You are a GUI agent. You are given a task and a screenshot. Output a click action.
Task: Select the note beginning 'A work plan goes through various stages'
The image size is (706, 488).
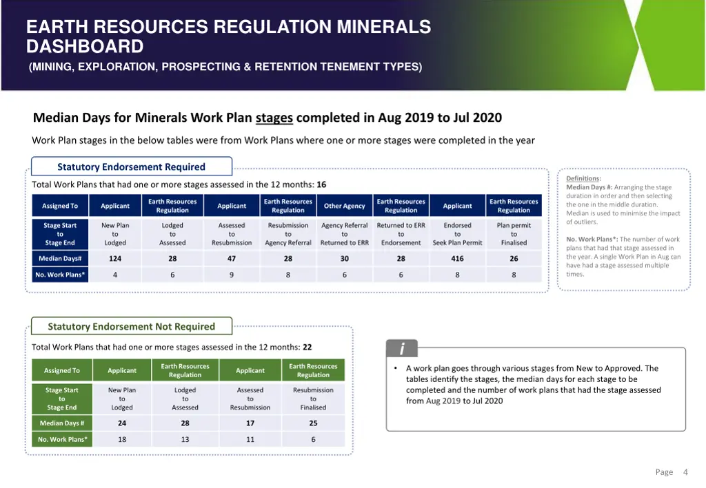click(533, 385)
